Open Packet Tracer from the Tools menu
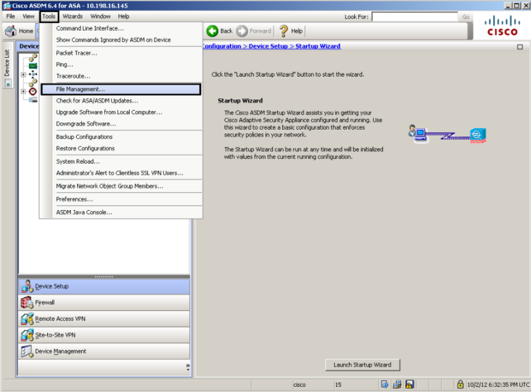This screenshot has width=531, height=392. [121, 53]
